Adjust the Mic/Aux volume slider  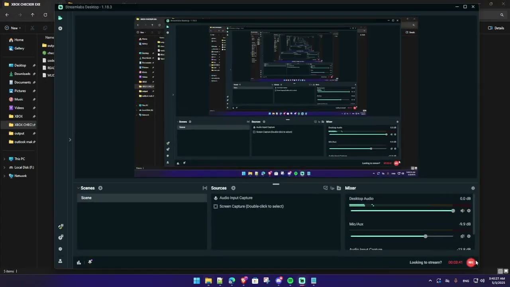pos(402,236)
